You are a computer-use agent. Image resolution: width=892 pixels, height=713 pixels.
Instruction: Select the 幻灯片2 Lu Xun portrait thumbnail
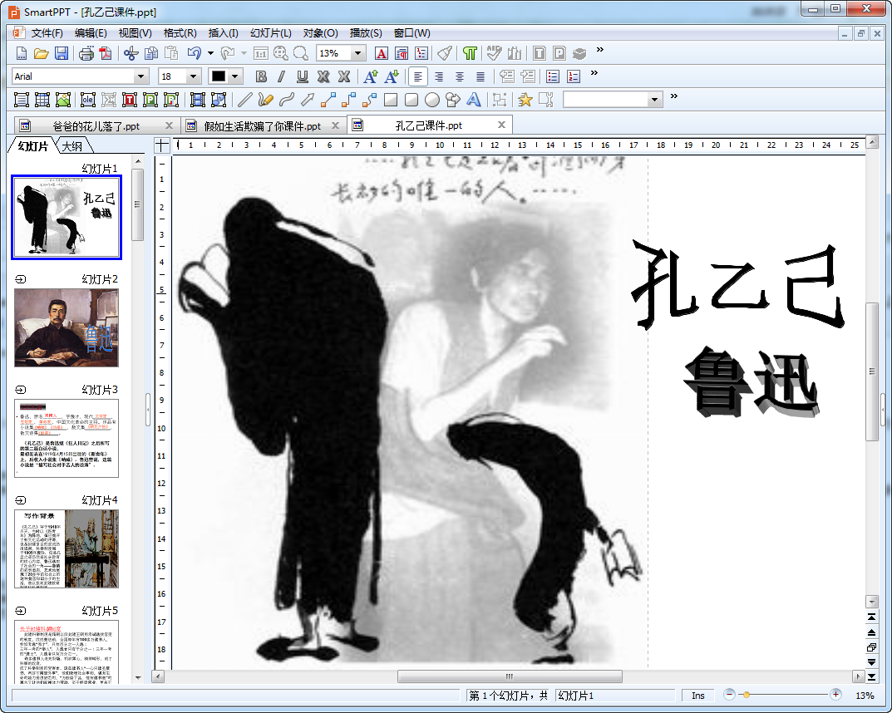(66, 327)
